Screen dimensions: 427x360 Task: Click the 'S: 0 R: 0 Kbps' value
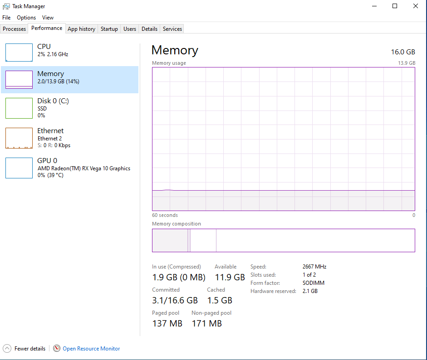click(x=54, y=145)
